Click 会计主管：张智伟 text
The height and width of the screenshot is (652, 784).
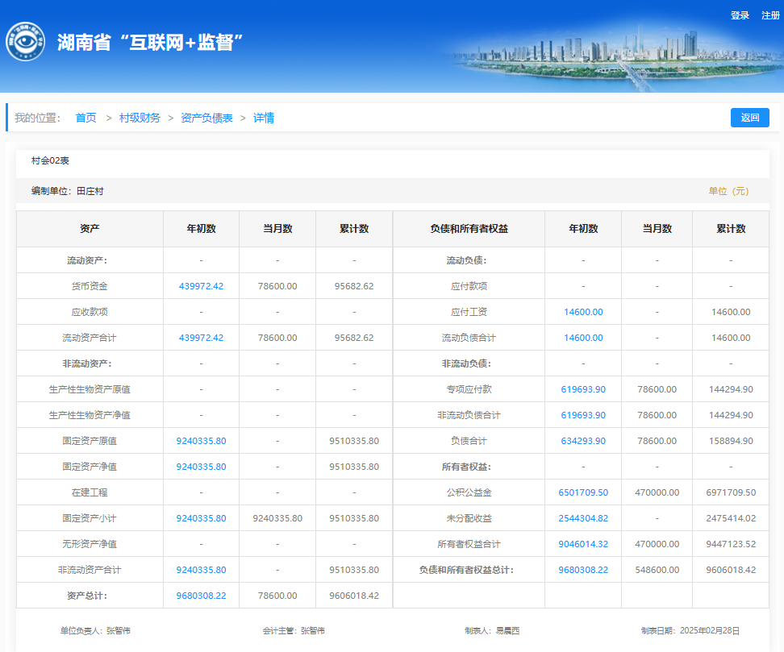[294, 631]
